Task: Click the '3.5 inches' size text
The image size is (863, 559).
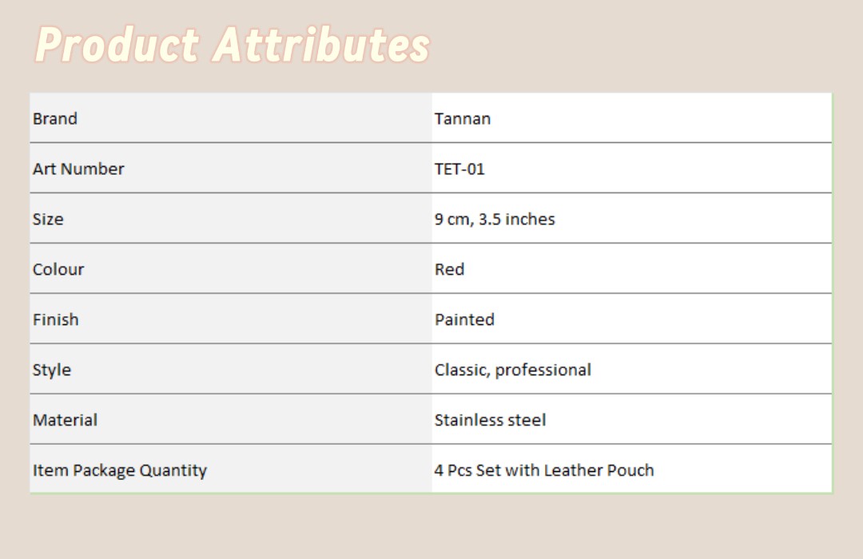Action: point(517,220)
